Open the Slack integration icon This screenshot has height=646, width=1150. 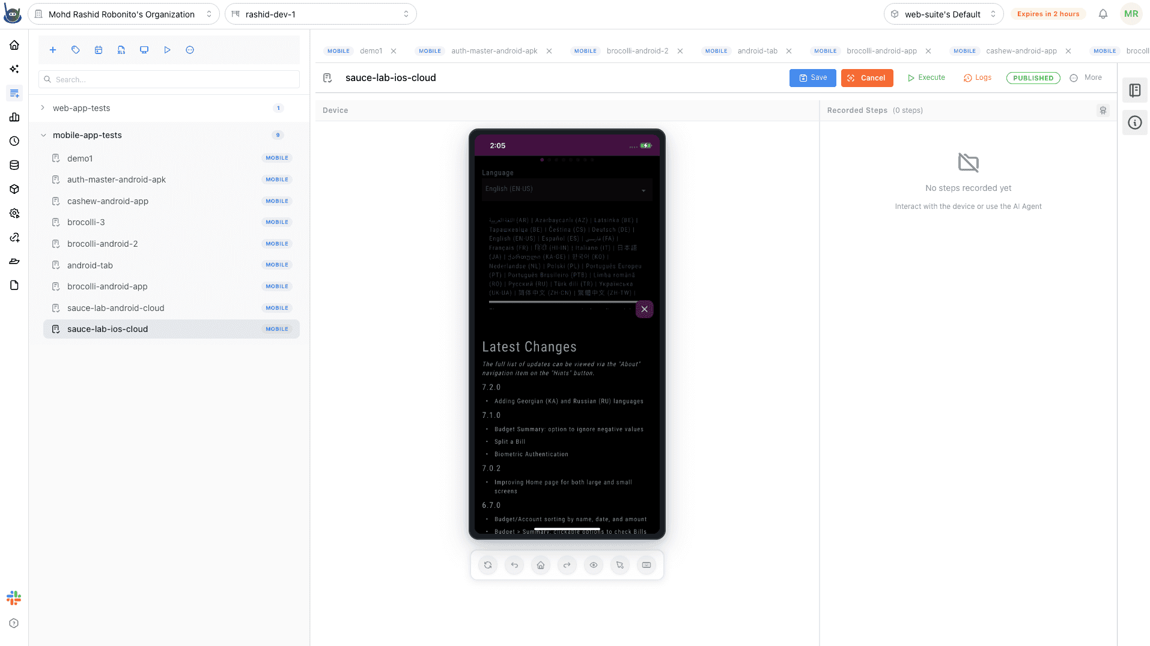(x=14, y=598)
